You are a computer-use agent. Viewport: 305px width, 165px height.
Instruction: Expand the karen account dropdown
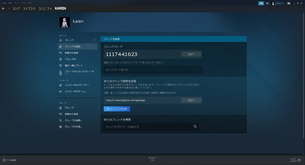(x=280, y=3)
